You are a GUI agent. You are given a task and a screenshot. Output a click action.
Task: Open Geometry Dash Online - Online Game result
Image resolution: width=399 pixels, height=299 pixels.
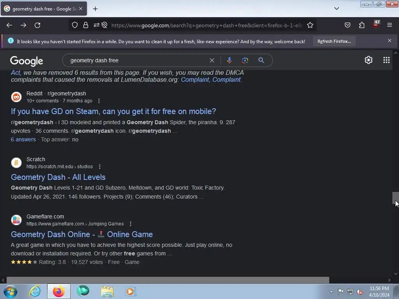82,234
